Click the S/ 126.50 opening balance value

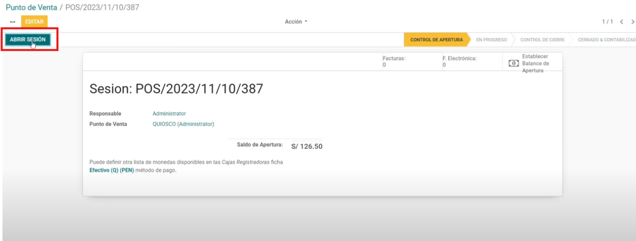coord(307,147)
